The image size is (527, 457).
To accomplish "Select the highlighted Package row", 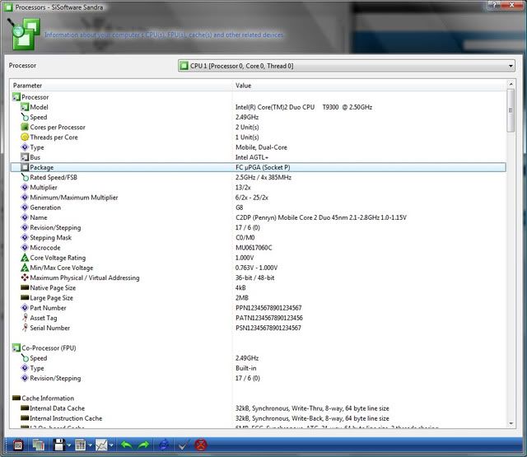I will coord(258,167).
